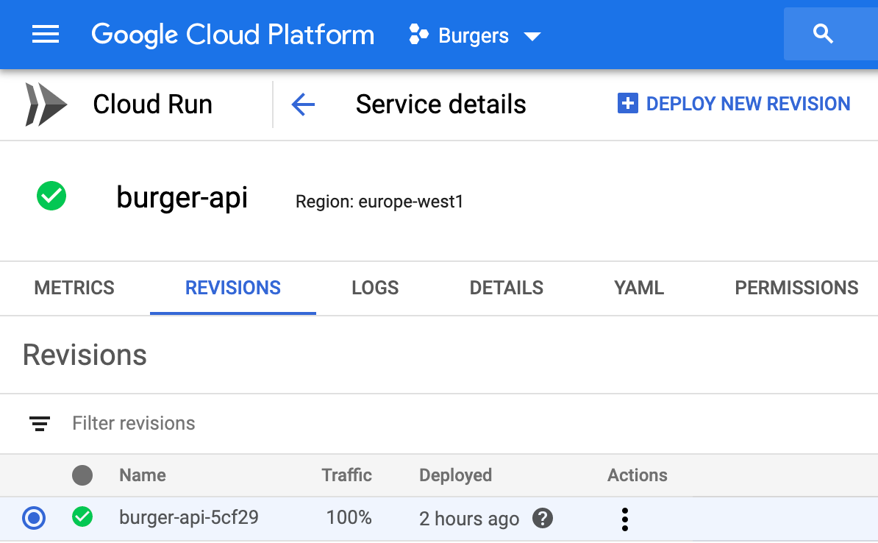This screenshot has width=878, height=543.
Task: Click the Deploy New Revision button
Action: tap(734, 104)
